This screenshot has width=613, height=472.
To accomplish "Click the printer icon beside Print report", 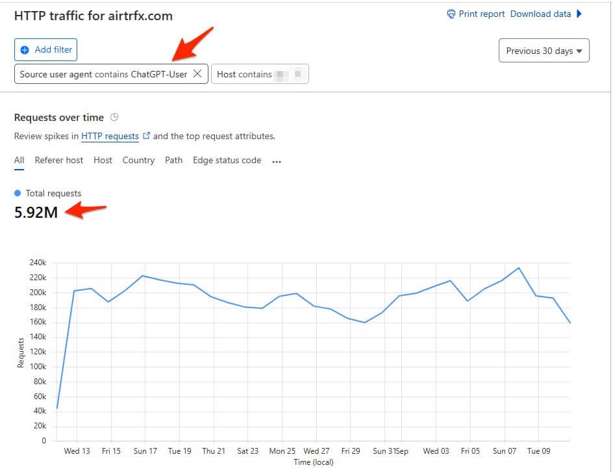I will [x=451, y=14].
